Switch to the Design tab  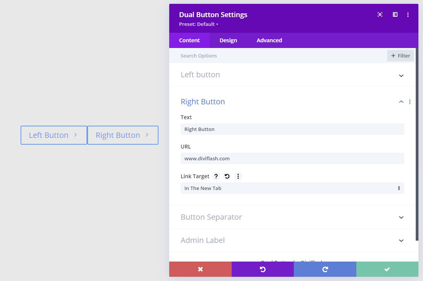228,40
